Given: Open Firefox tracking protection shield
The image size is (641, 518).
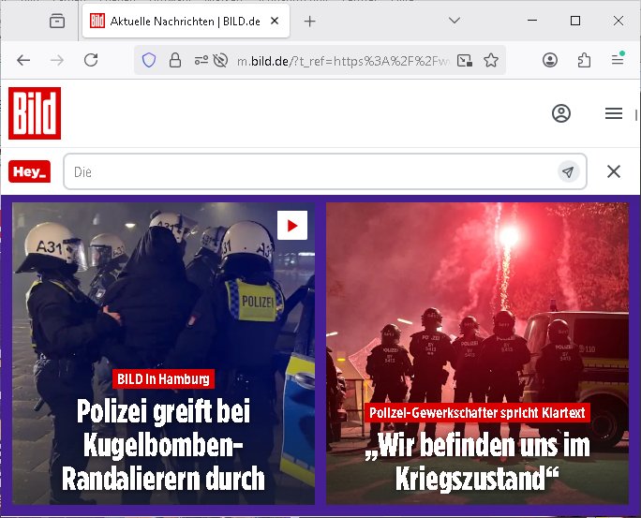Looking at the screenshot, I should (148, 60).
